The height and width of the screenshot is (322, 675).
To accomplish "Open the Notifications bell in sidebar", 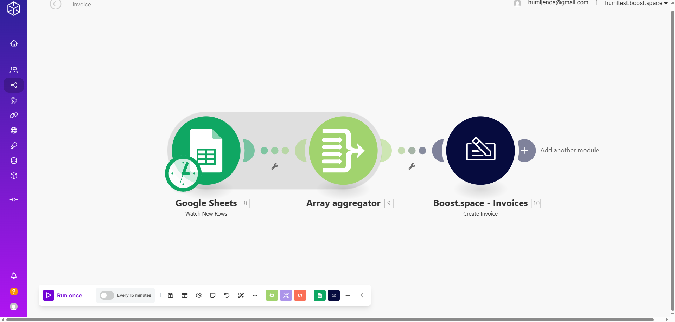I will click(x=14, y=276).
